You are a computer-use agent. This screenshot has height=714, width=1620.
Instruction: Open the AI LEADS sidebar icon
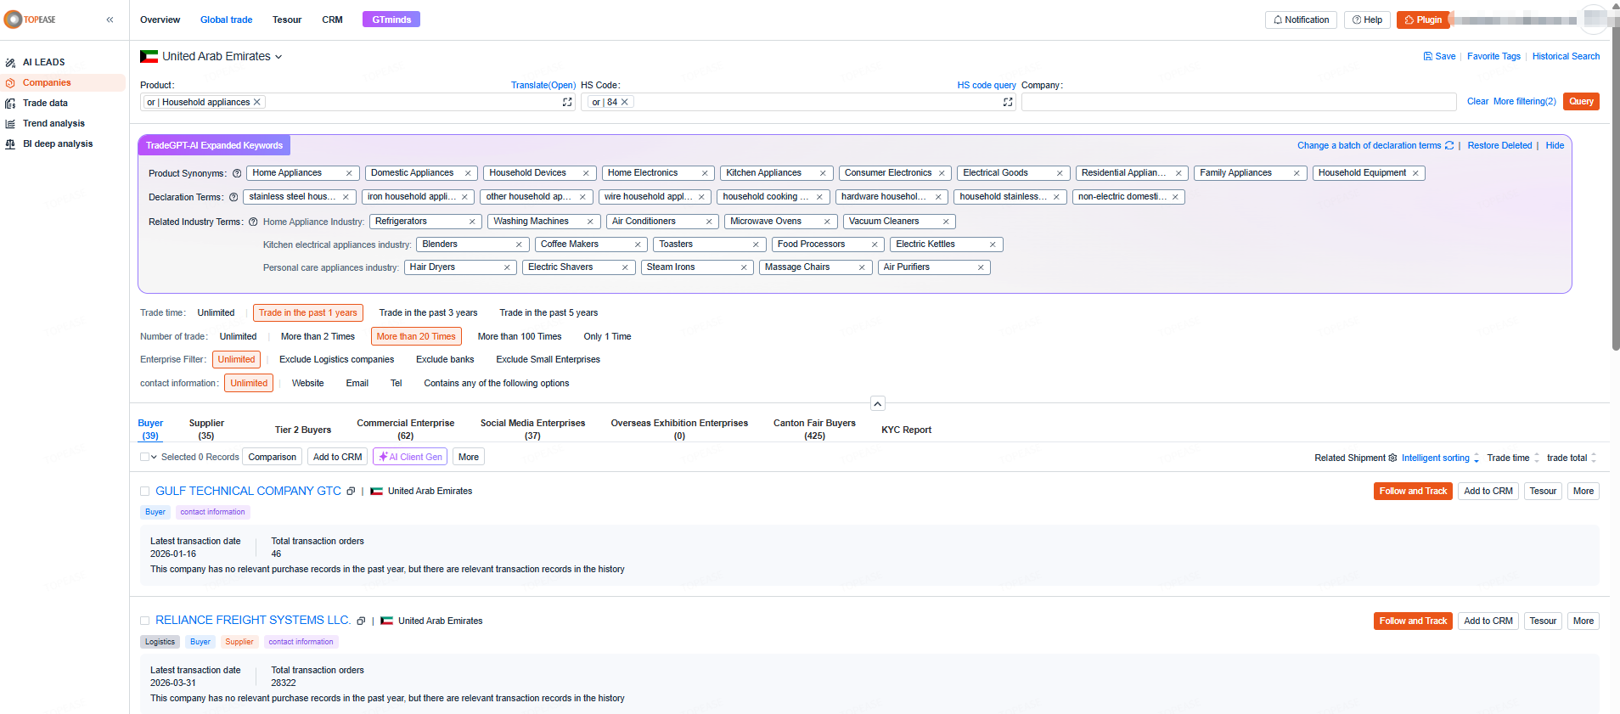pos(10,63)
